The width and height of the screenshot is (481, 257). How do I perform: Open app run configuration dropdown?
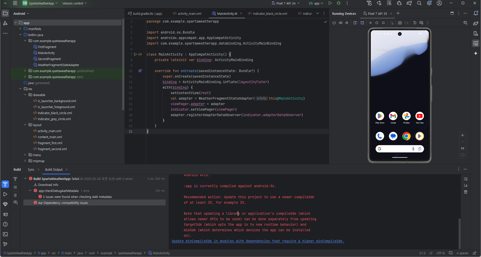click(316, 3)
